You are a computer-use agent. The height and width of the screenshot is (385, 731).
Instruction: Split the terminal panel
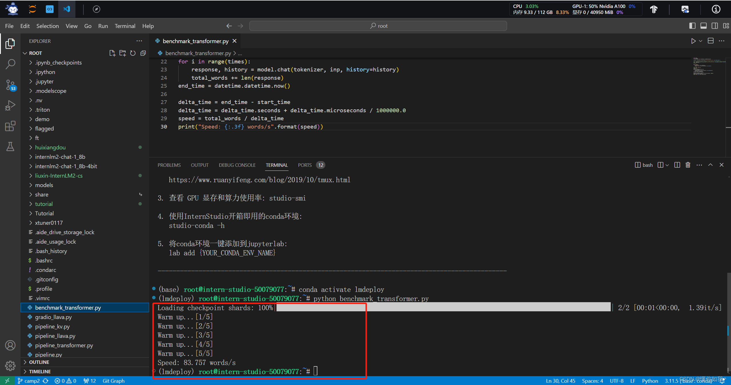677,165
